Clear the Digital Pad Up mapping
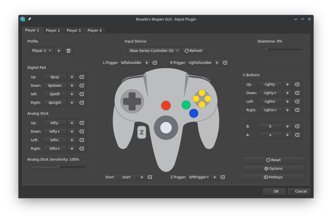Viewport: 332px width, 220px height. point(82,77)
